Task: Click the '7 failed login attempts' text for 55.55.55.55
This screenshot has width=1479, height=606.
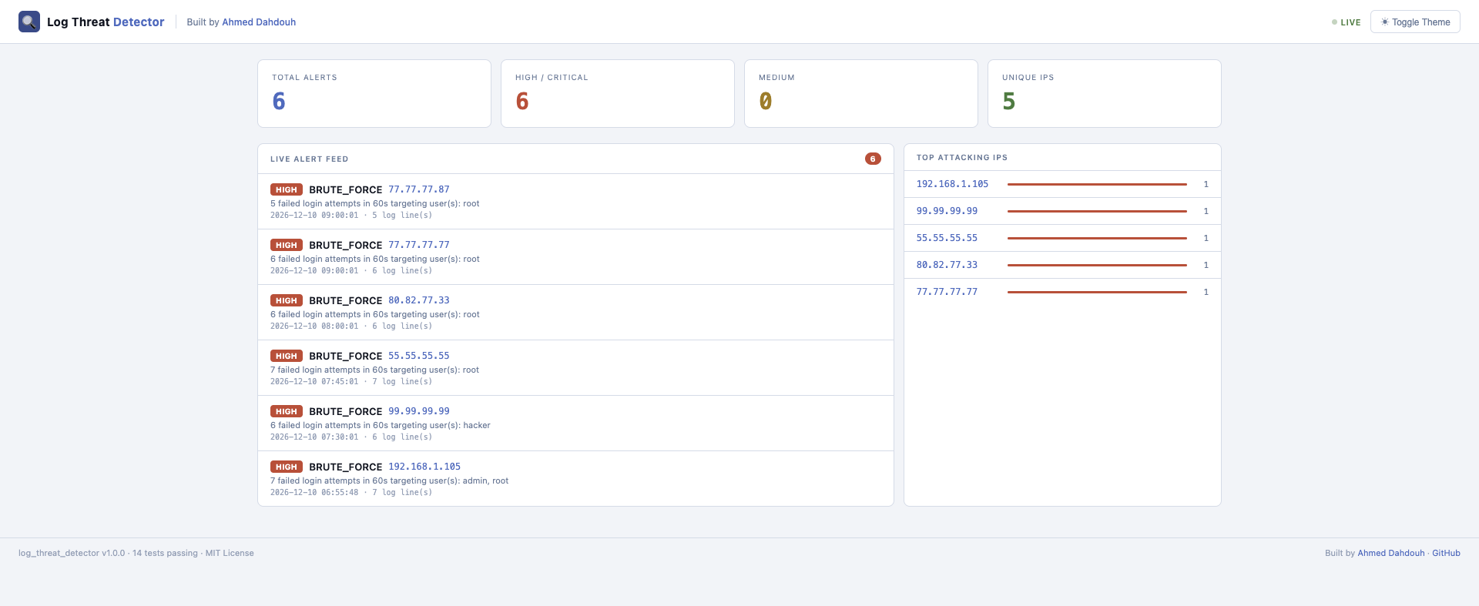Action: click(x=375, y=370)
